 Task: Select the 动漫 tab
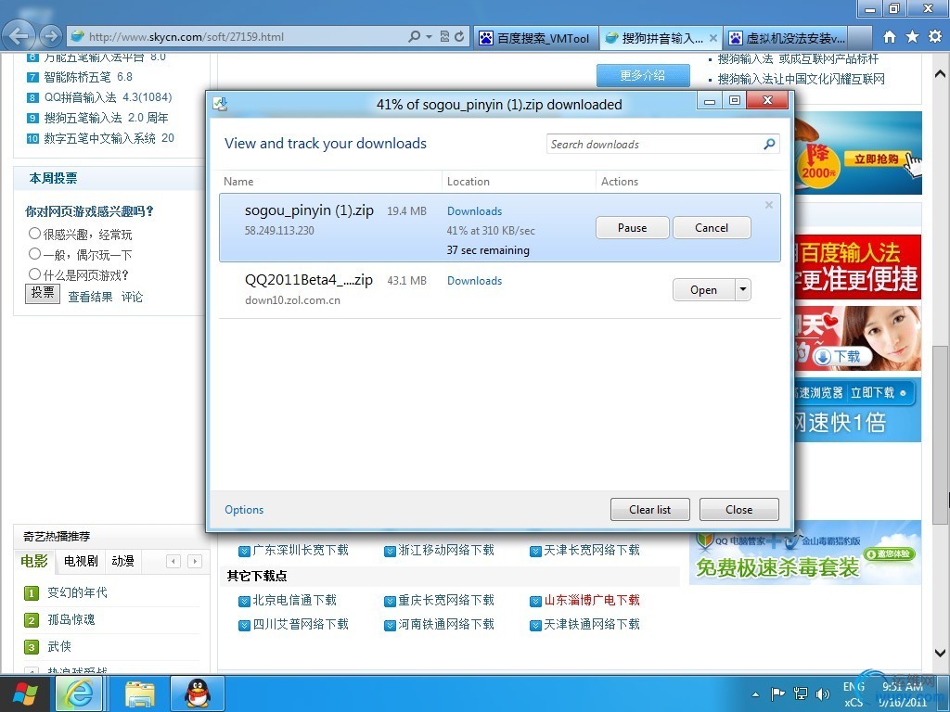(123, 561)
